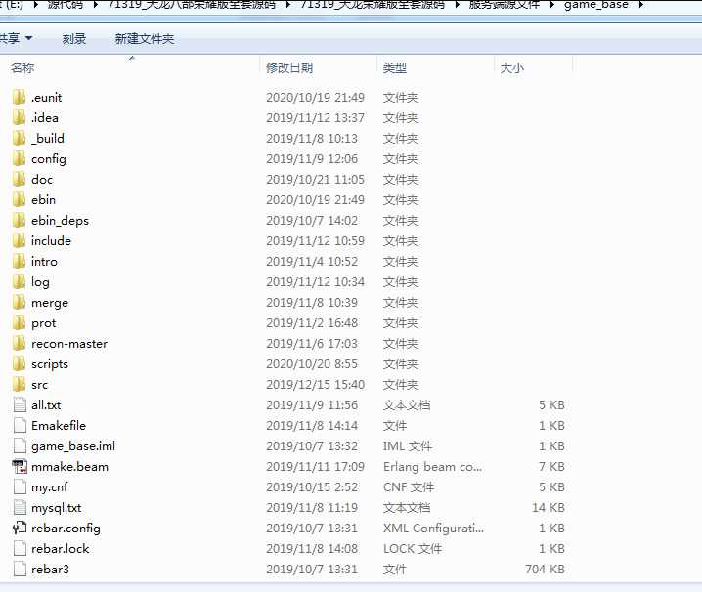Sort files by 名称 column header

pyautogui.click(x=23, y=67)
